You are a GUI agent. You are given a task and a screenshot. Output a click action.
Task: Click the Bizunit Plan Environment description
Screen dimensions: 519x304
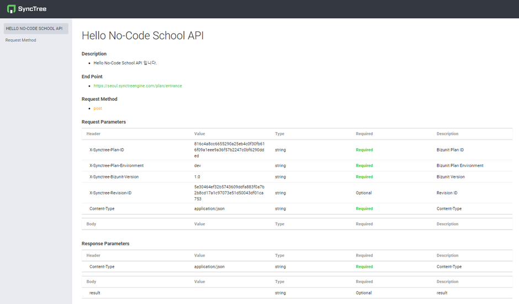(460, 166)
